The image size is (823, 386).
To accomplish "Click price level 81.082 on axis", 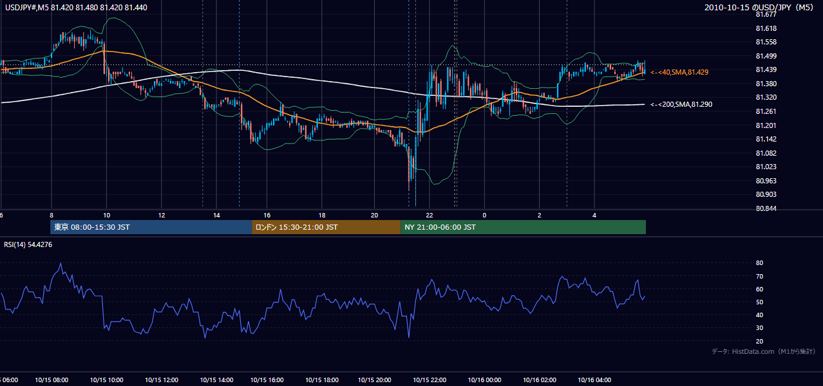I will 766,153.
